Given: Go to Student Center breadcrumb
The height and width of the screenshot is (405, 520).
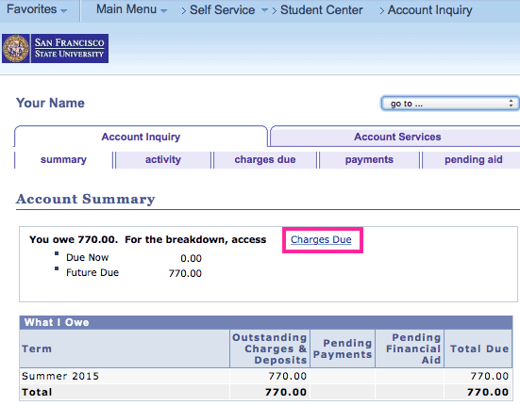Looking at the screenshot, I should (322, 10).
